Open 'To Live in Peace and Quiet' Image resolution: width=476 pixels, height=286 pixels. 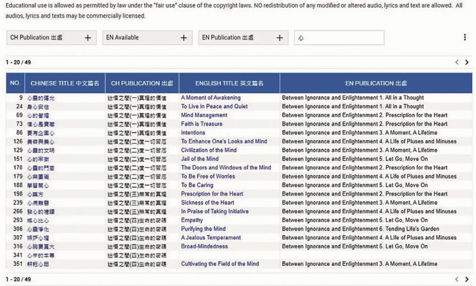214,106
